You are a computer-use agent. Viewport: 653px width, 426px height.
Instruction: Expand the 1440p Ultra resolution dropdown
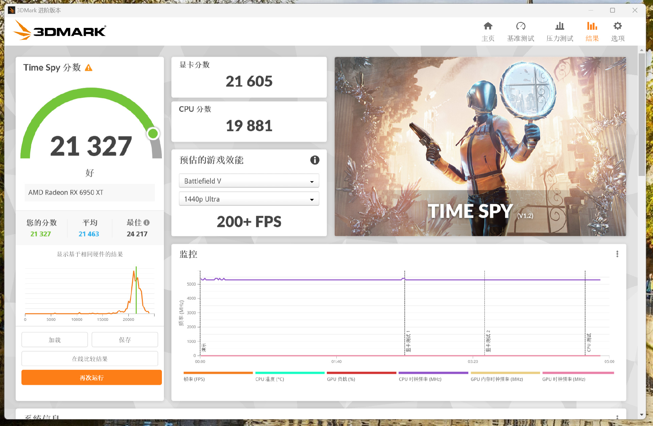point(249,199)
